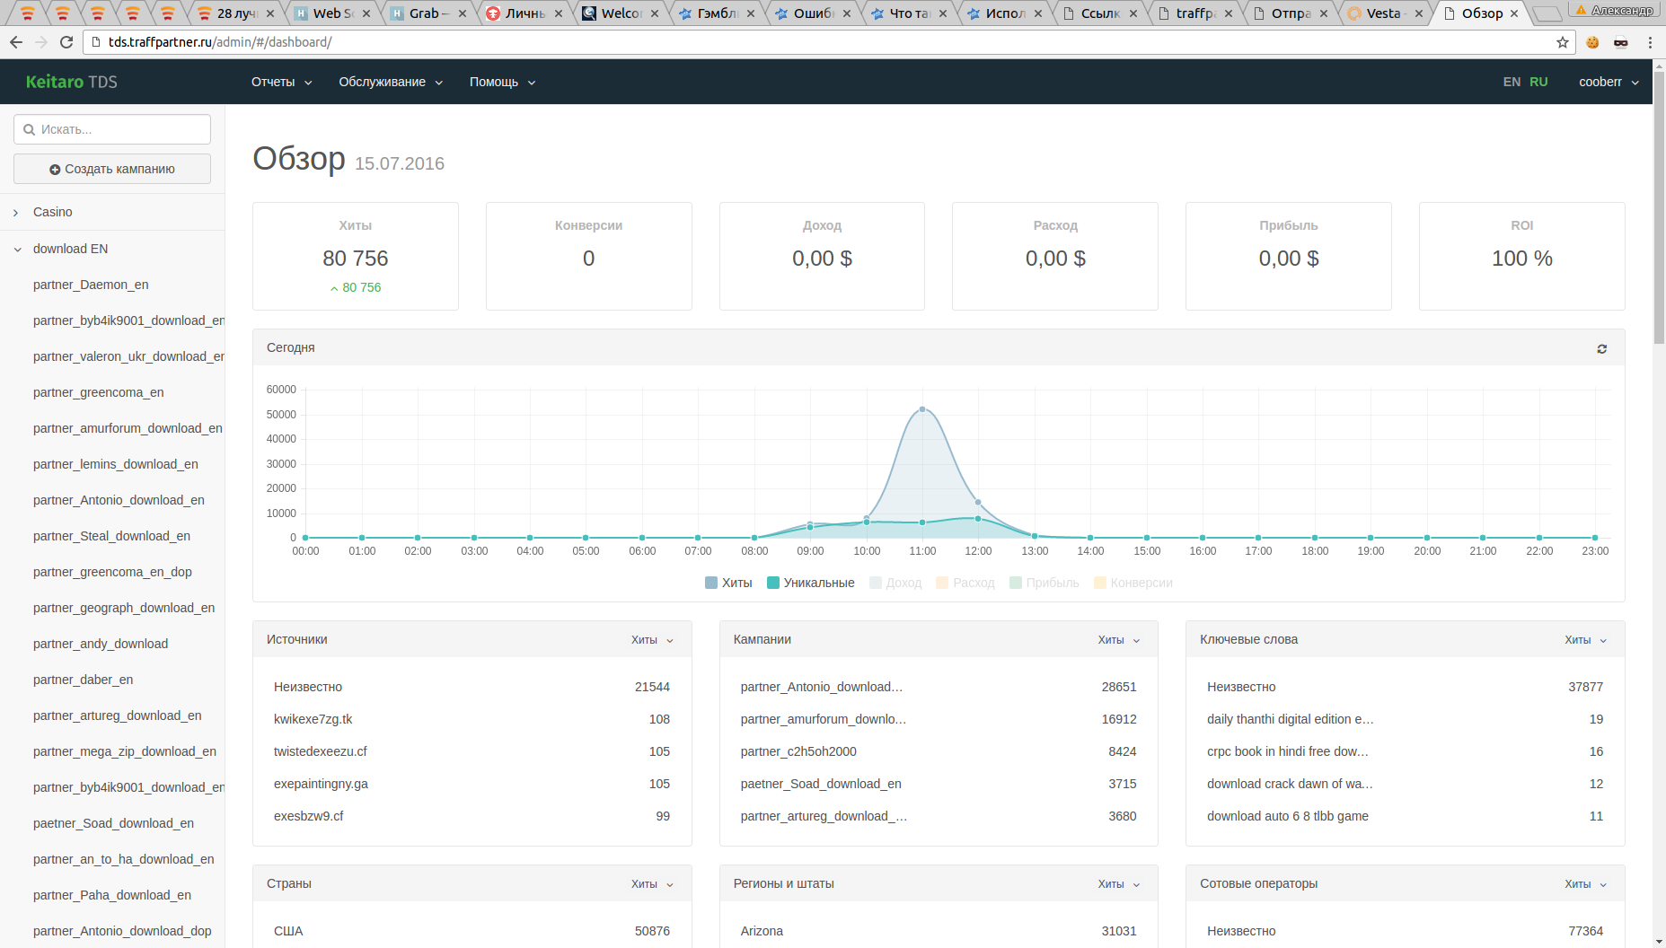Open Хиты dropdown in Ключевые слова panel
Viewport: 1666px width, 948px height.
(1586, 640)
